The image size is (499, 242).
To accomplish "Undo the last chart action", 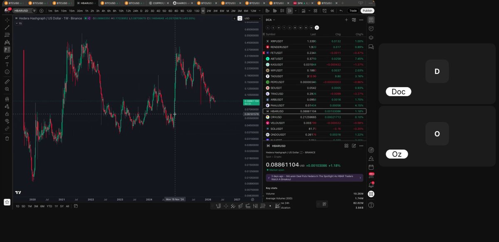I will [341, 11].
